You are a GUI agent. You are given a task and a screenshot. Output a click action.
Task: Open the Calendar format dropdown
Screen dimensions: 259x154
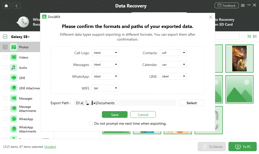click(173, 65)
